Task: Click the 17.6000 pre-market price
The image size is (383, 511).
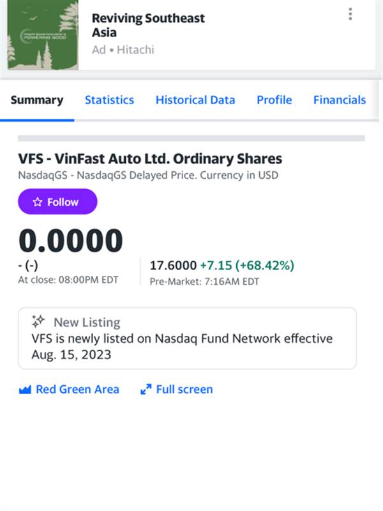Action: tap(172, 265)
